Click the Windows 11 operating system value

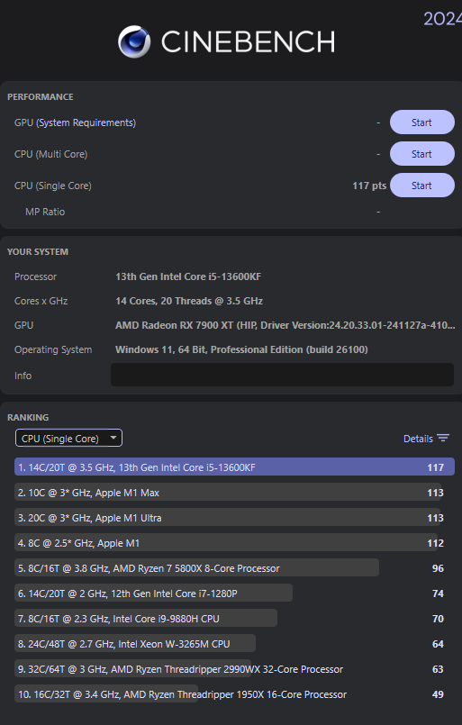point(241,349)
